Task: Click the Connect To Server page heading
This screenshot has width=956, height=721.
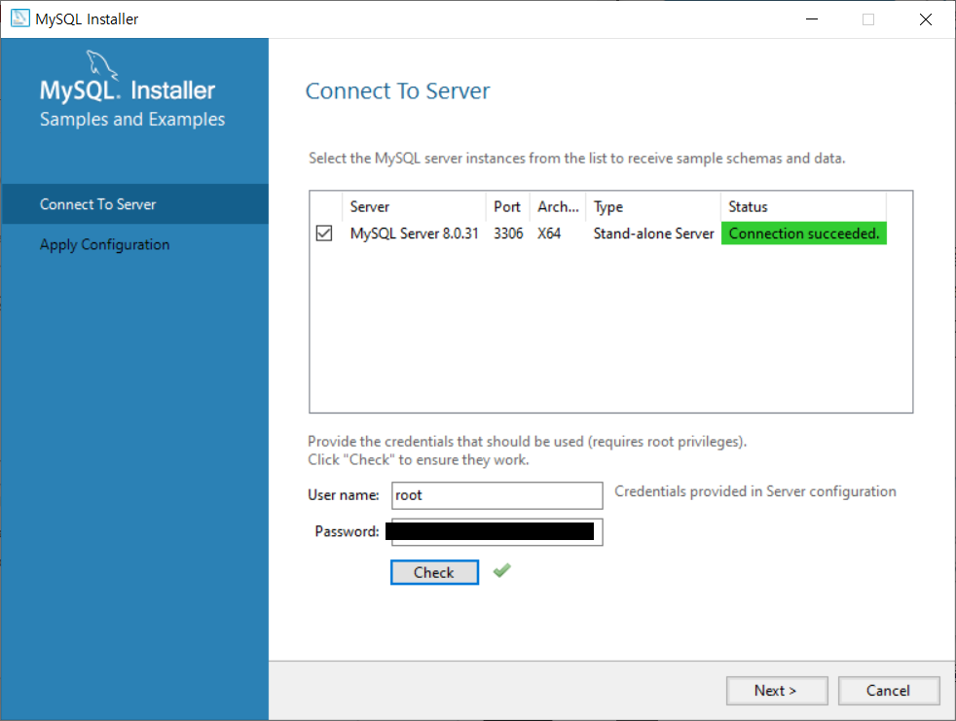Action: pyautogui.click(x=397, y=90)
